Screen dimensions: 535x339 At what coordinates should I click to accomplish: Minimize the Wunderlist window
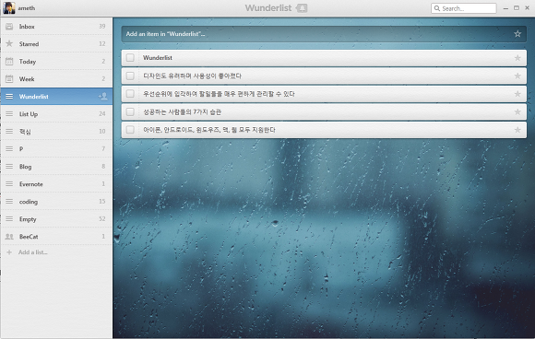[x=505, y=8]
